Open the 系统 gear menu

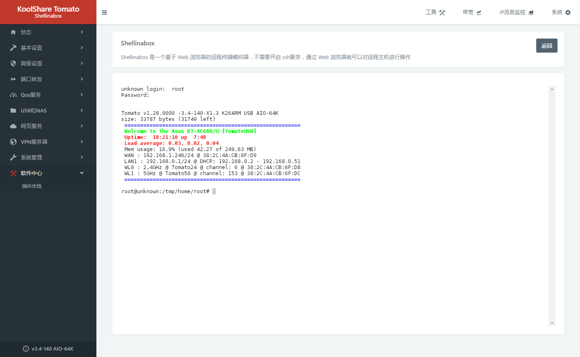point(561,12)
